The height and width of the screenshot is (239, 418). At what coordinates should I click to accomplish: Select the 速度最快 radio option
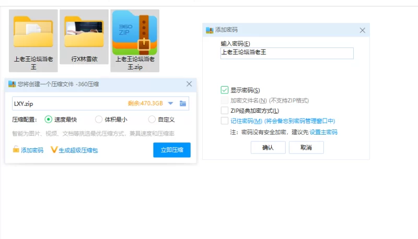tap(49, 120)
